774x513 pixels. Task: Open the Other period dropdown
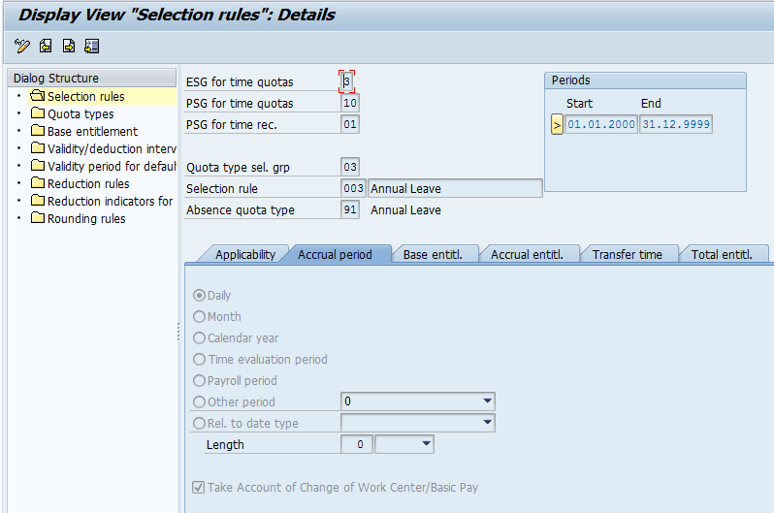[486, 401]
